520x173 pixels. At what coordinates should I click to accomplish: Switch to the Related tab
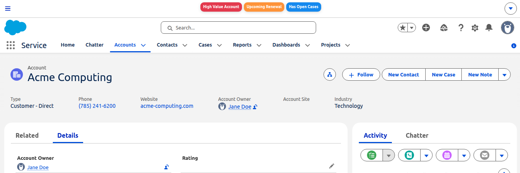click(x=27, y=135)
